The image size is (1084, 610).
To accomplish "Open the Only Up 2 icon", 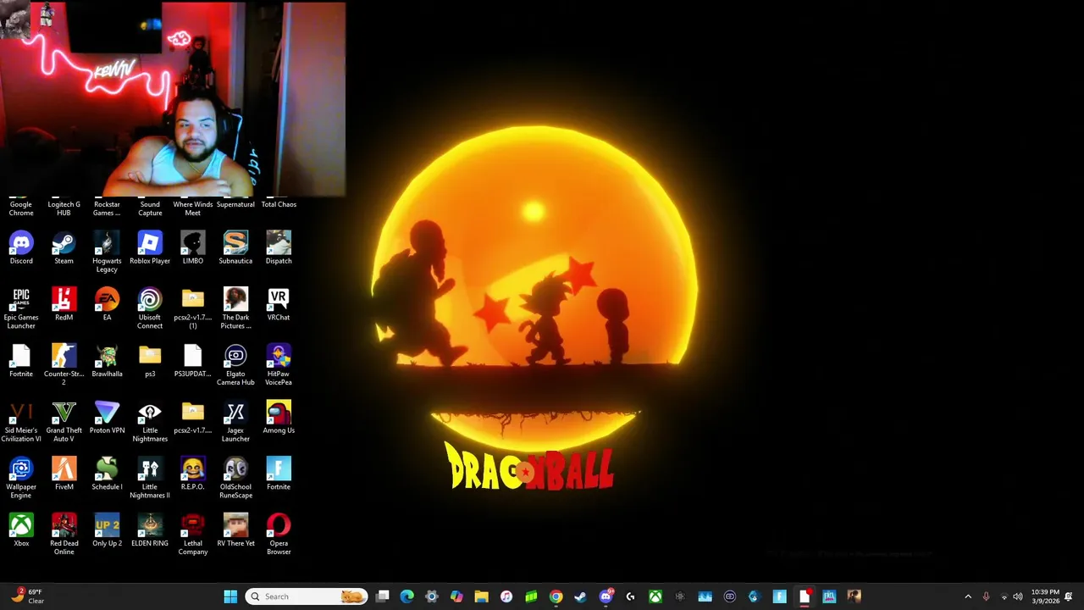I will click(x=107, y=530).
